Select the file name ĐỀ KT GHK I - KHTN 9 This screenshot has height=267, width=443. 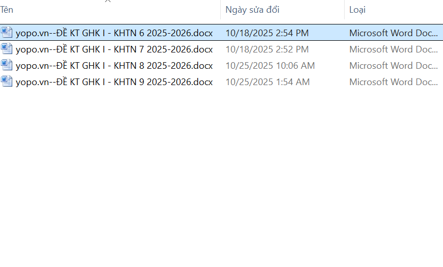click(x=114, y=82)
